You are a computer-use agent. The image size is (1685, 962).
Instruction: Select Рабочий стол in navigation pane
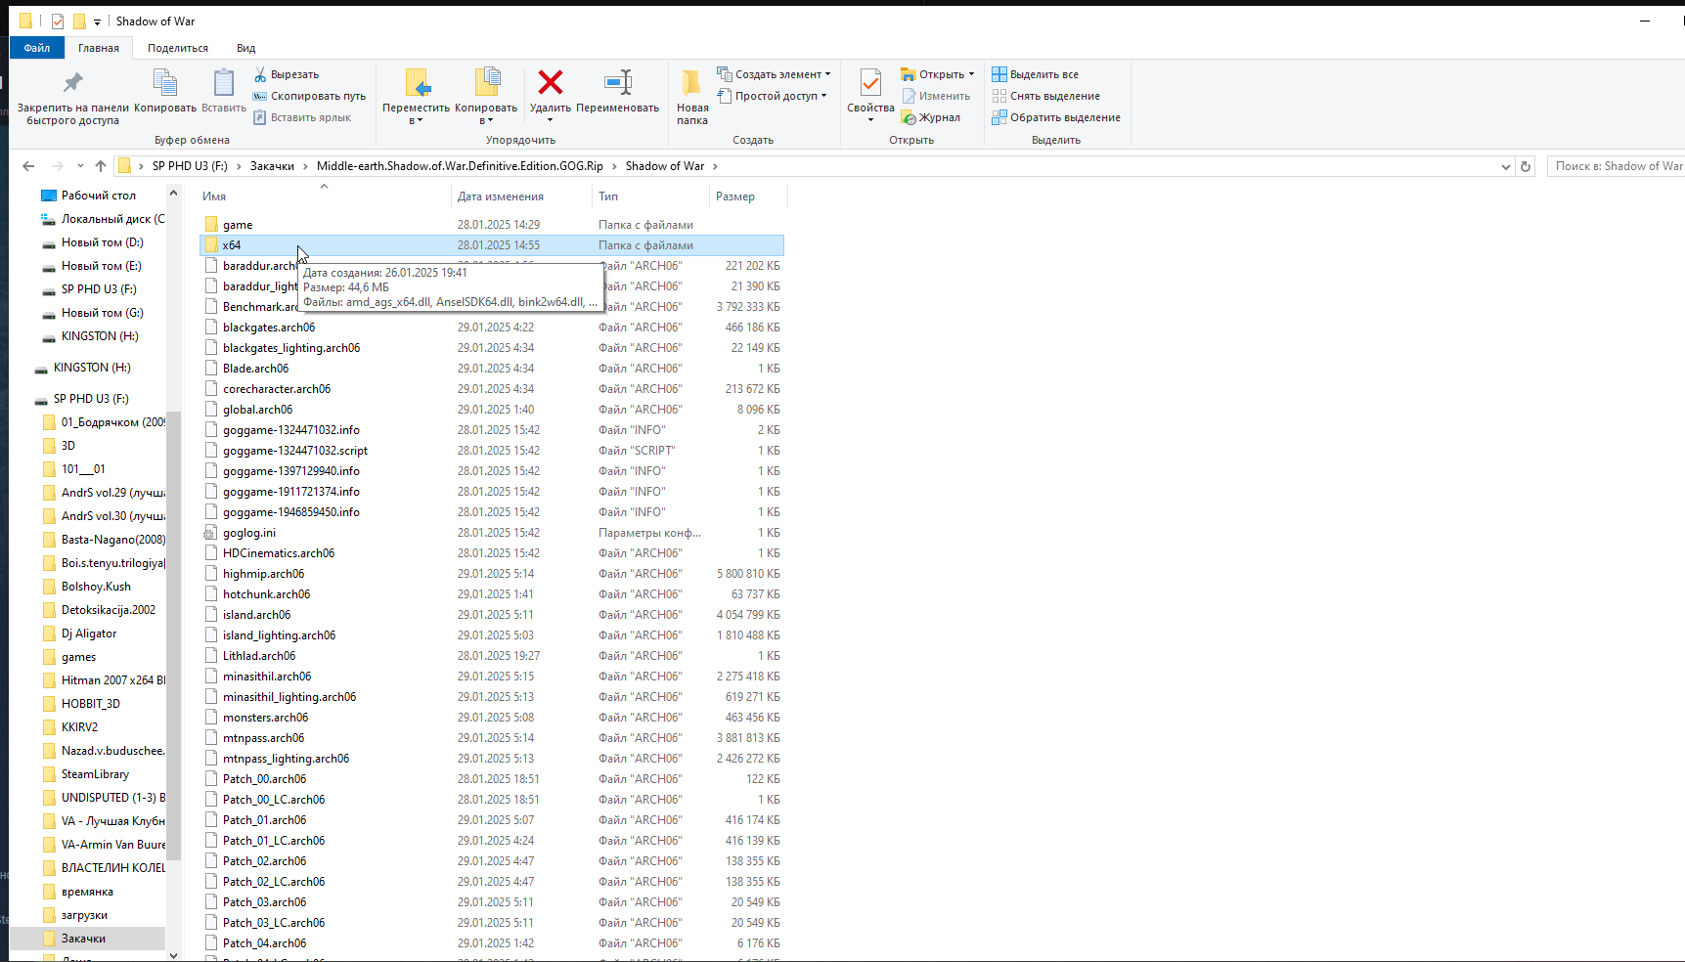tap(98, 196)
